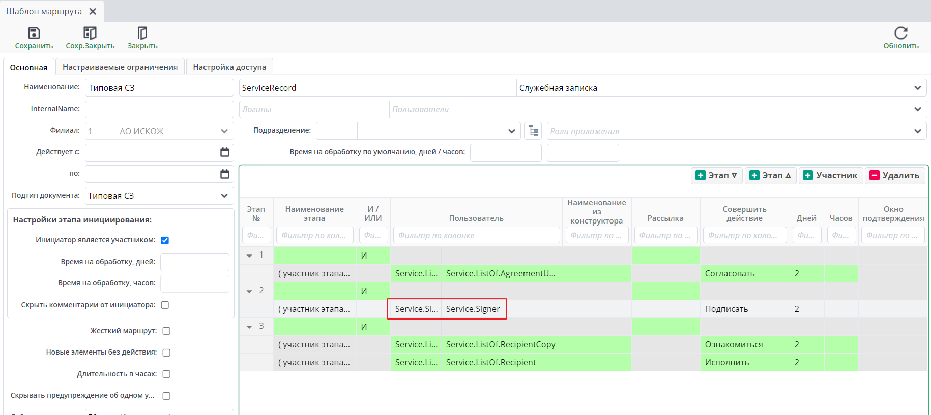Click the Сохранить save icon
931x415 pixels.
coord(34,34)
